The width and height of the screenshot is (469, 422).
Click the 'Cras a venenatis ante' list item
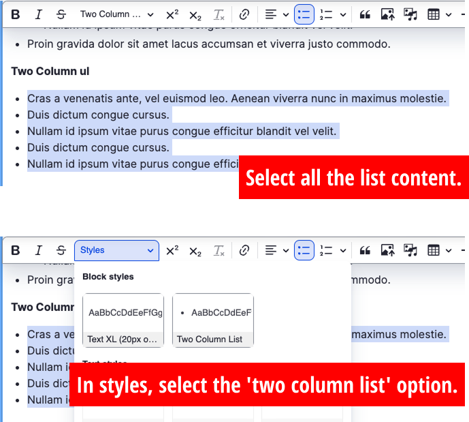pyautogui.click(x=237, y=98)
